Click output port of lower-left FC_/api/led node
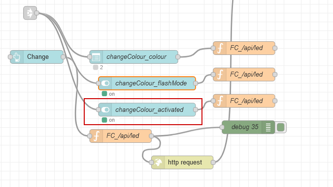Viewport: 333px width, 187px height. (151, 136)
